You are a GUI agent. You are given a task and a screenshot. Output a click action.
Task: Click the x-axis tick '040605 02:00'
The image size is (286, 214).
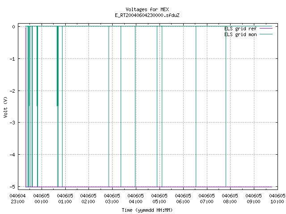tap(88, 199)
